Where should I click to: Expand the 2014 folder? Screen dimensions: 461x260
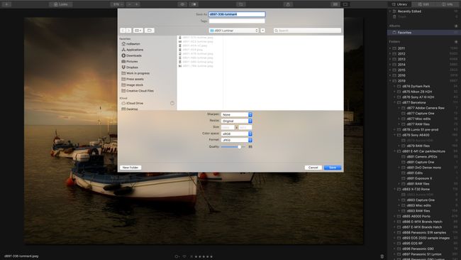coord(390,65)
